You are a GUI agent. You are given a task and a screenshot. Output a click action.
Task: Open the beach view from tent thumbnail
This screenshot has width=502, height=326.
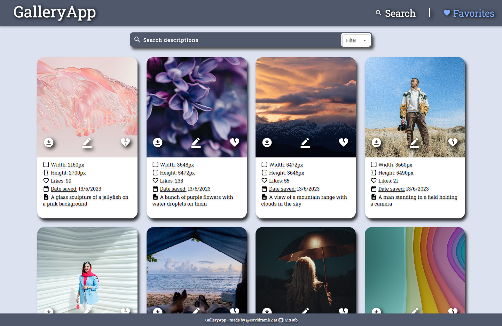(x=197, y=270)
